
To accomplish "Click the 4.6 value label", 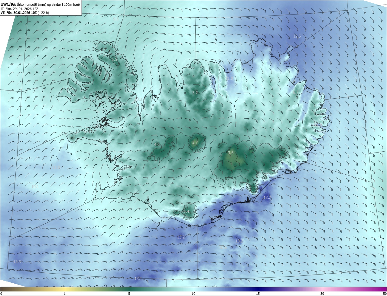I will click(157, 145).
